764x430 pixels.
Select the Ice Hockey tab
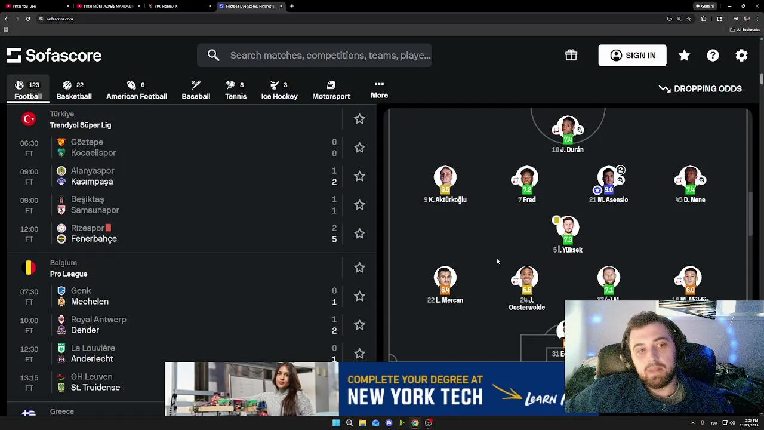click(x=279, y=90)
